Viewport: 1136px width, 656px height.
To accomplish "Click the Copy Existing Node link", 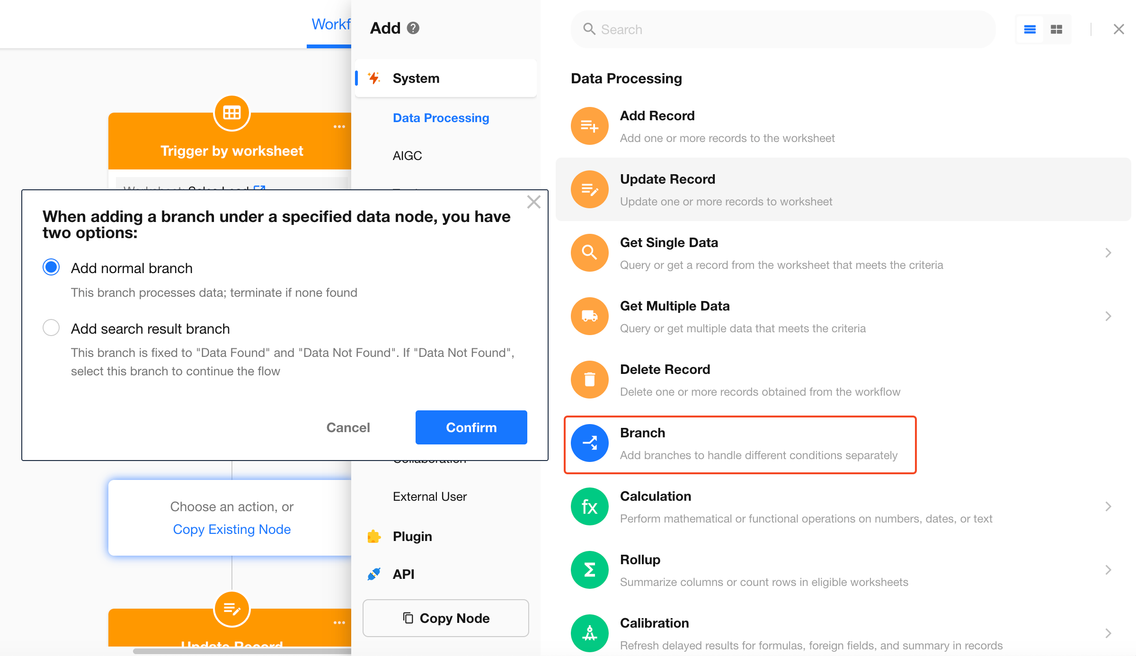I will (232, 529).
